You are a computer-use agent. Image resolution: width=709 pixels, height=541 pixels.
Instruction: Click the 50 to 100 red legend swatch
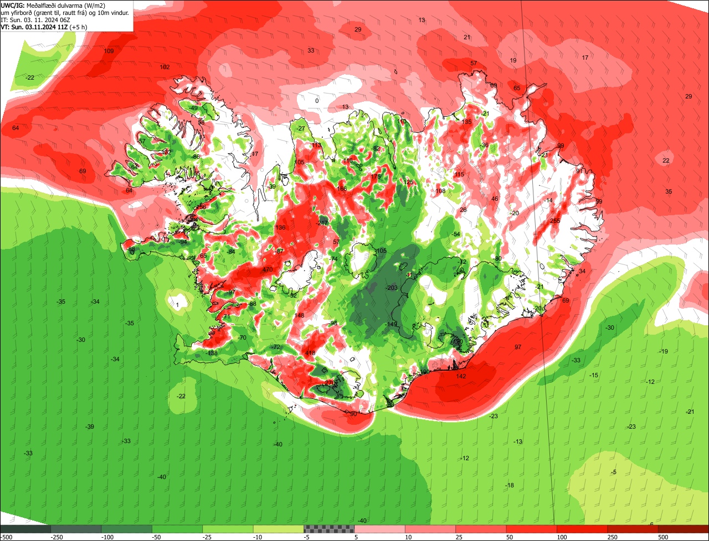(x=531, y=529)
